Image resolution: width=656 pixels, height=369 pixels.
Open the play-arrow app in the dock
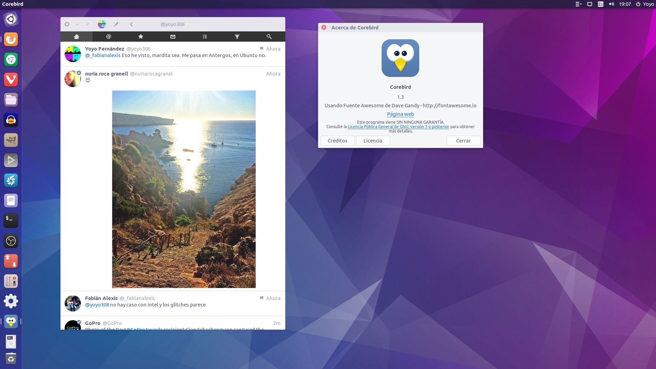pos(11,160)
